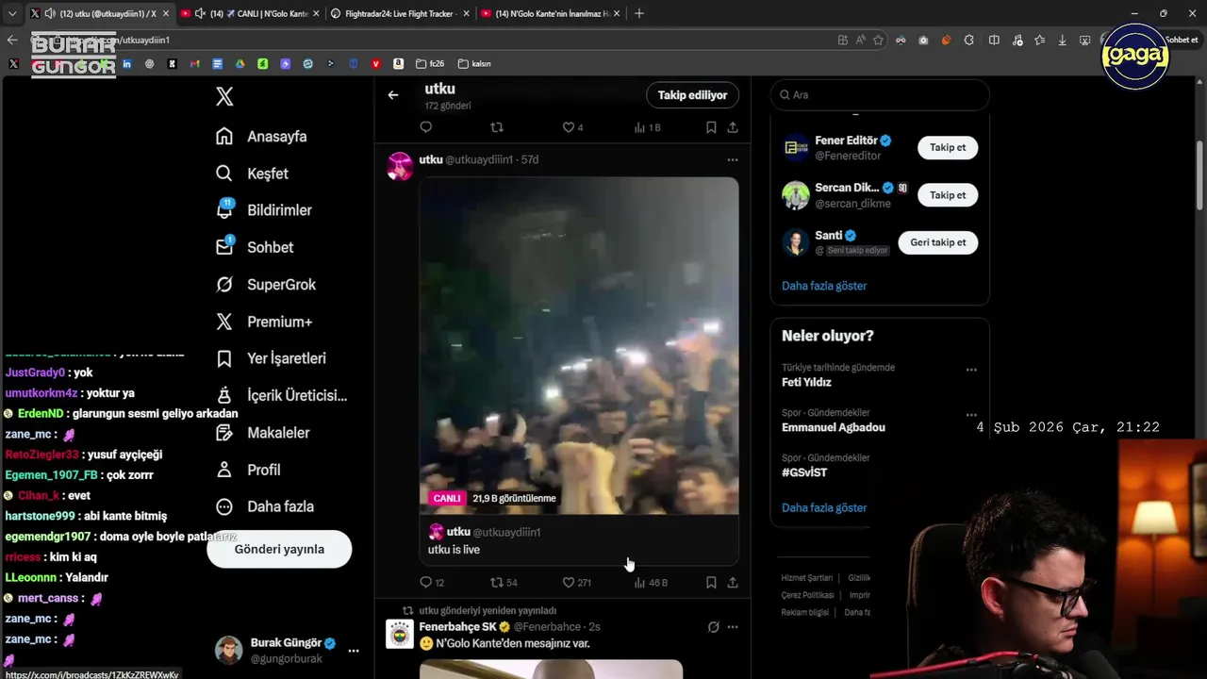Open the X logo home icon in sidebar
This screenshot has width=1207, height=679.
click(224, 96)
